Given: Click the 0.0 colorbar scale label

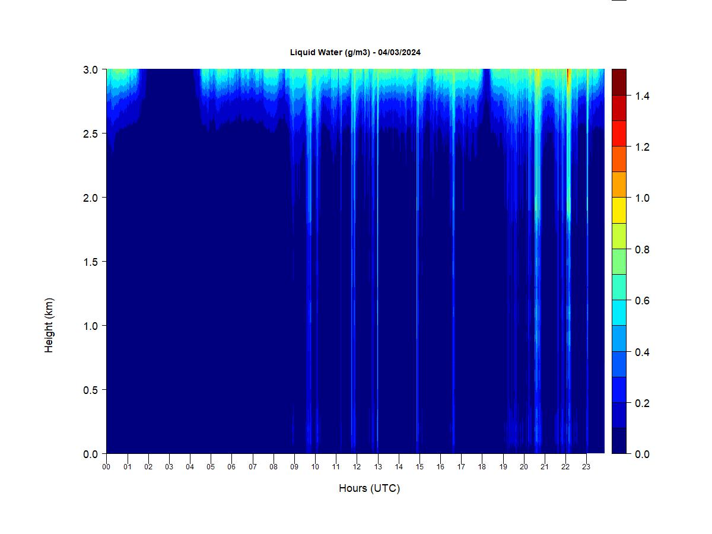Looking at the screenshot, I should coord(642,454).
